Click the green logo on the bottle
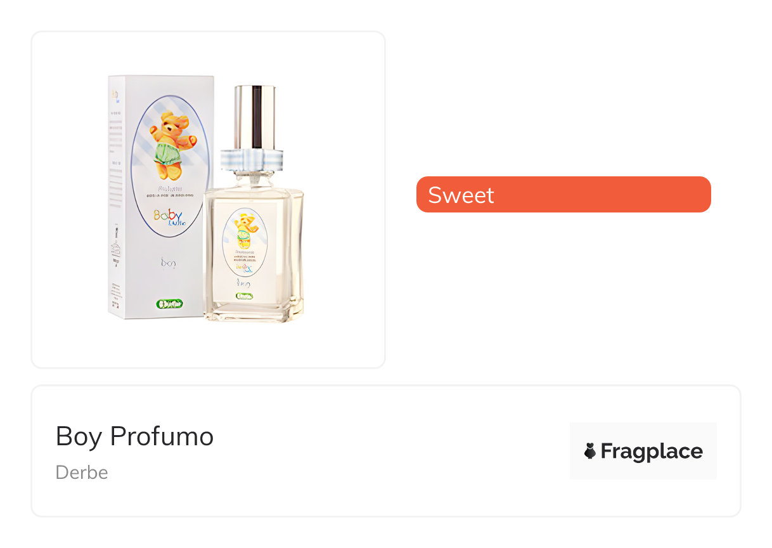772x548 pixels. point(245,296)
